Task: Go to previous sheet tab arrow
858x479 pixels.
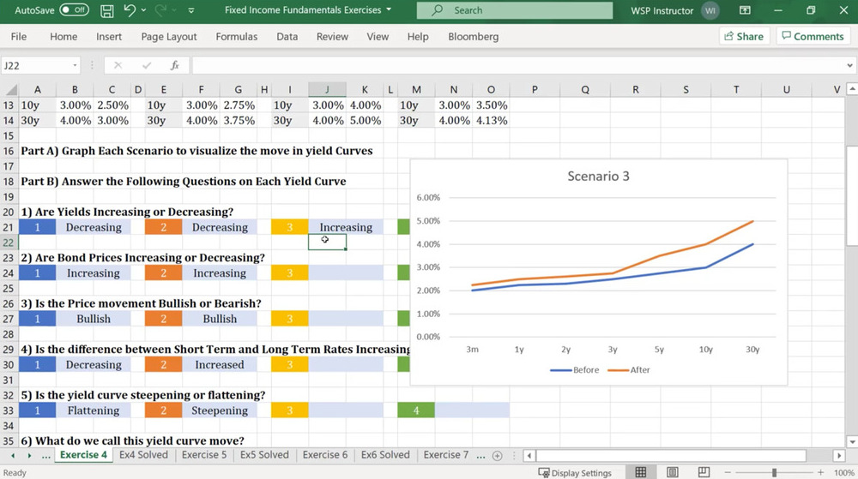Action: pos(13,455)
